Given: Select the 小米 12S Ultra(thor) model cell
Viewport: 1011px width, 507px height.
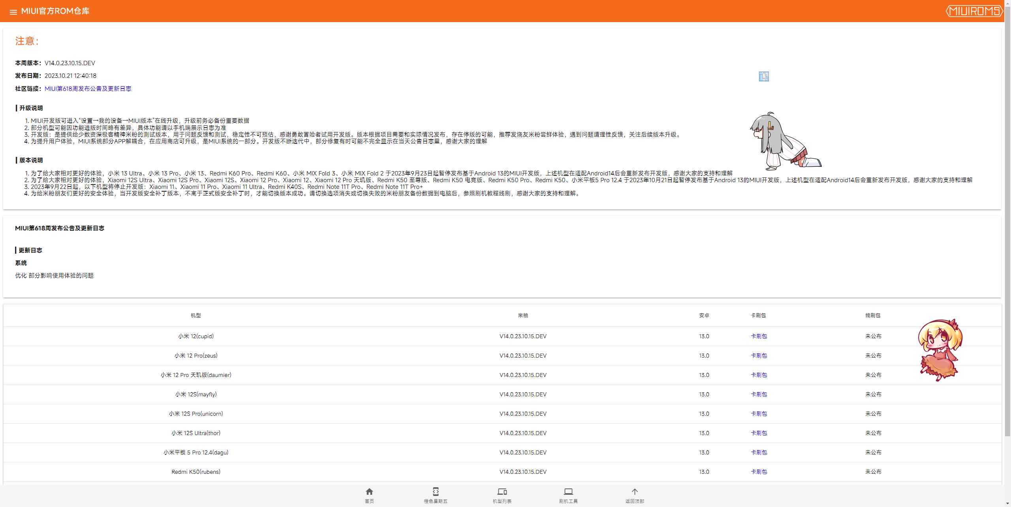Looking at the screenshot, I should pyautogui.click(x=196, y=433).
